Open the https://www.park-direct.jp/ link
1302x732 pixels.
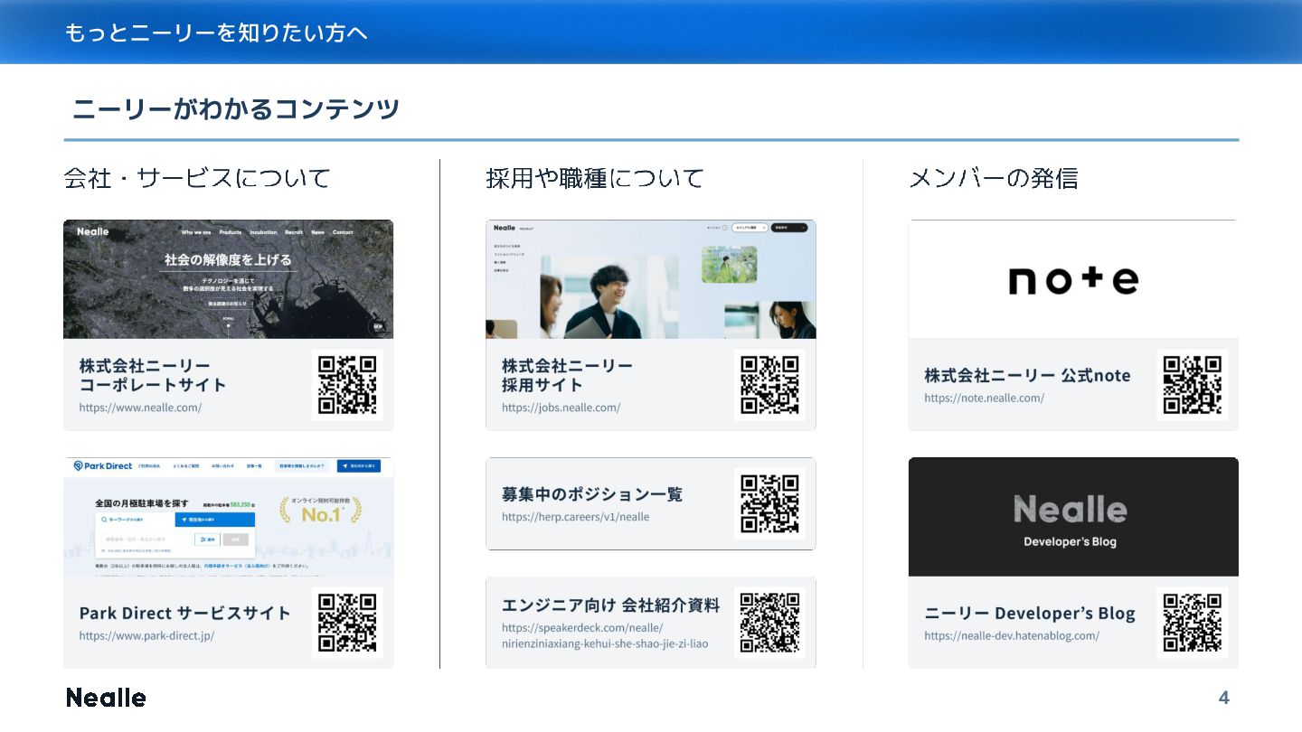[146, 636]
